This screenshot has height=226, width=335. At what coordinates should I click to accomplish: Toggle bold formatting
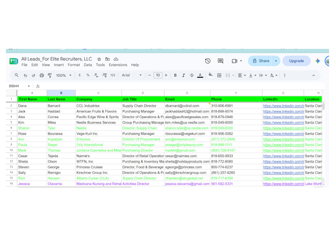click(175, 75)
